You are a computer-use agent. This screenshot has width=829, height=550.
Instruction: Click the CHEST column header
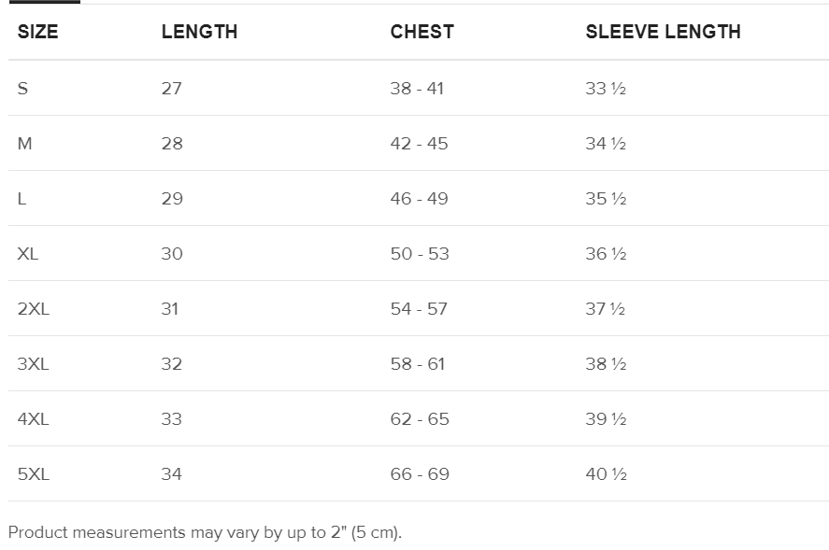[422, 32]
